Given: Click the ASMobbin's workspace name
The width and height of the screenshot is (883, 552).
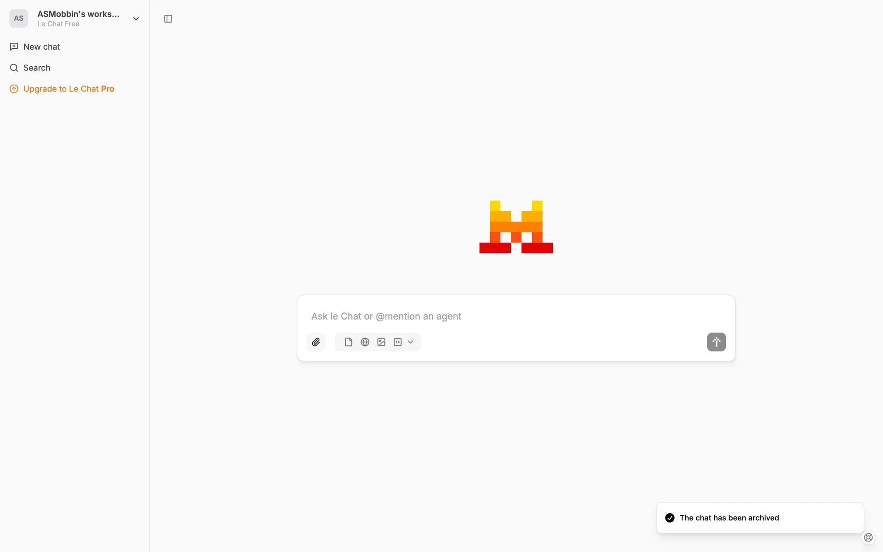Looking at the screenshot, I should pos(78,14).
